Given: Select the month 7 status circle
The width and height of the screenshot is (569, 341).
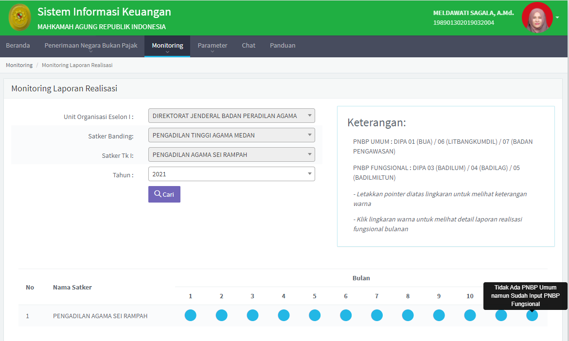Looking at the screenshot, I should [x=377, y=315].
